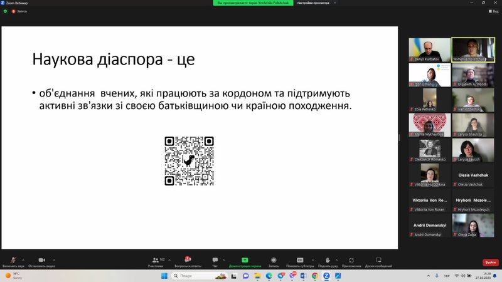Open the Чат chat panel

(x=215, y=262)
